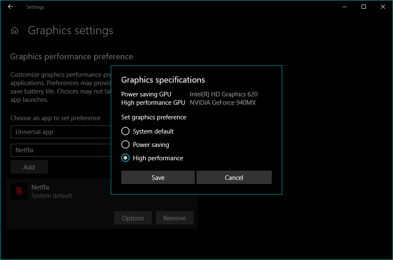393x260 pixels.
Task: Save the graphics preference
Action: 158,177
